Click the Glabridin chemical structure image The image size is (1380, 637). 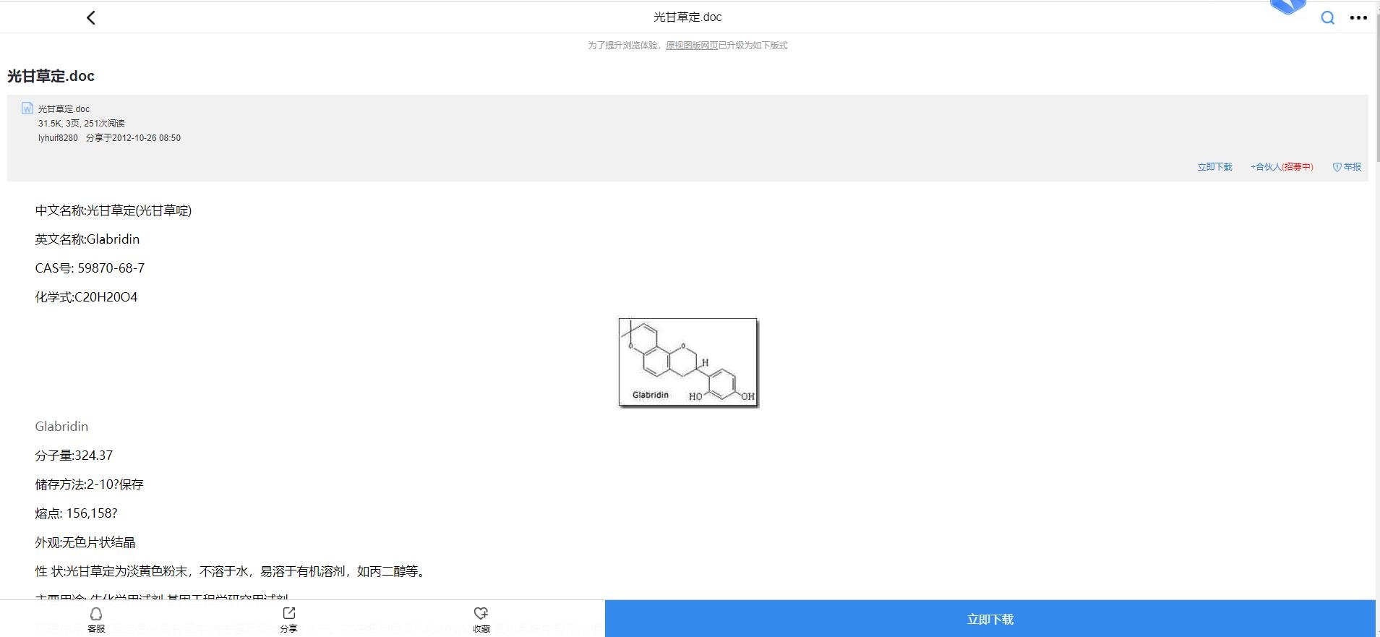(688, 363)
